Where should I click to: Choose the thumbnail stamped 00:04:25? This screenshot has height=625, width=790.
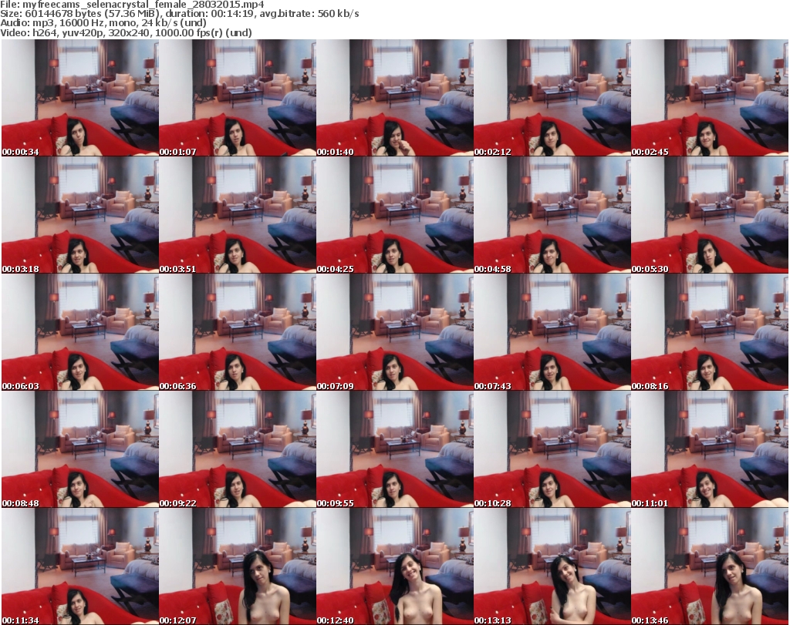[x=395, y=215]
